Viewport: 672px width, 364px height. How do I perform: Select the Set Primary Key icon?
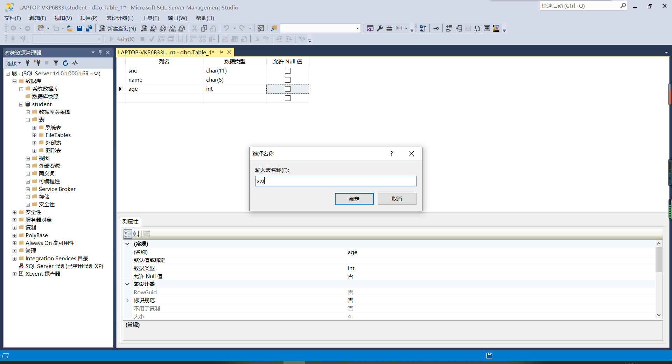(436, 28)
